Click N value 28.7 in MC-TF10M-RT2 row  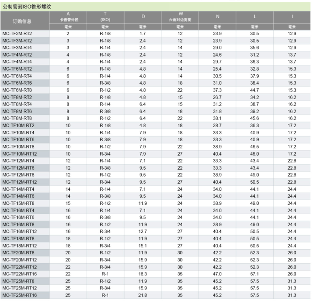[x=217, y=126]
